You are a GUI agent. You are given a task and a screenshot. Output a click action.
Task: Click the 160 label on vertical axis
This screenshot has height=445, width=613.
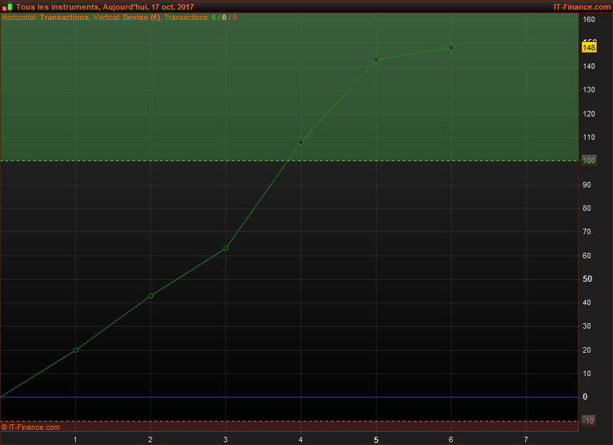(x=589, y=19)
